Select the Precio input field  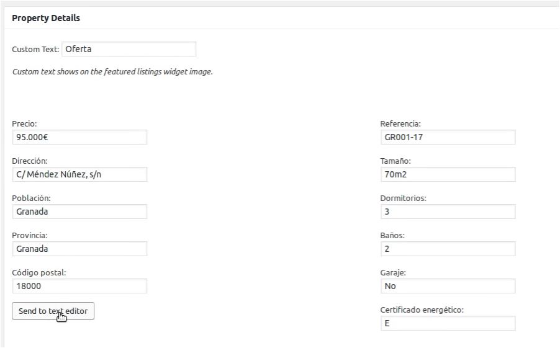(x=79, y=137)
